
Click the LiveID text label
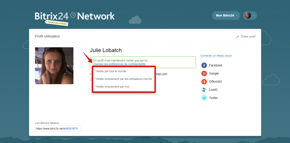coord(213,90)
